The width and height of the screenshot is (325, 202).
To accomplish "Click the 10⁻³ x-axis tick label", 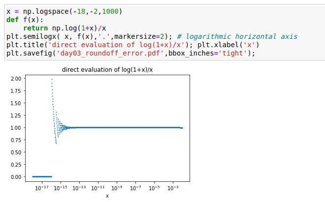I will [173, 188].
